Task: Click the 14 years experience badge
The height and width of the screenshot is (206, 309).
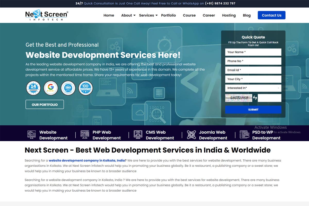Action: coord(33,88)
